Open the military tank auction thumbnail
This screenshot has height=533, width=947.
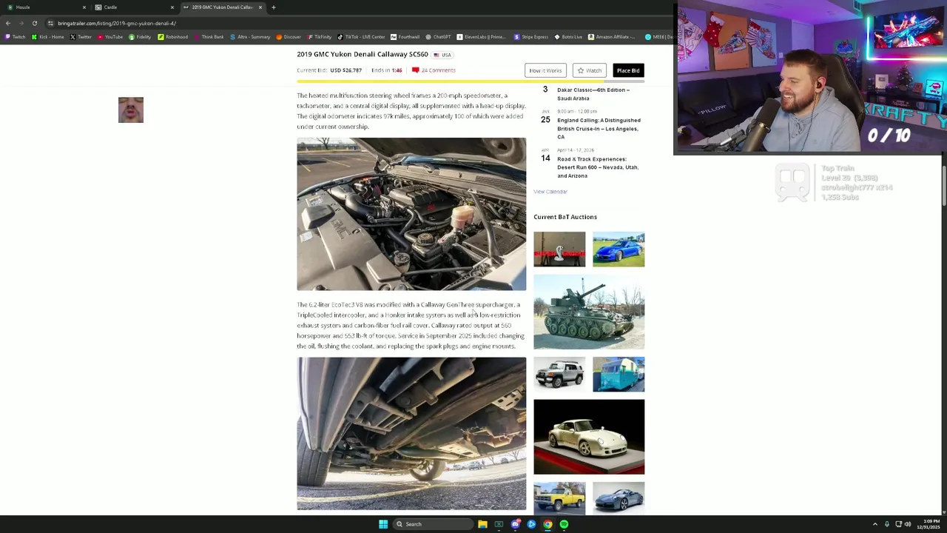(589, 312)
